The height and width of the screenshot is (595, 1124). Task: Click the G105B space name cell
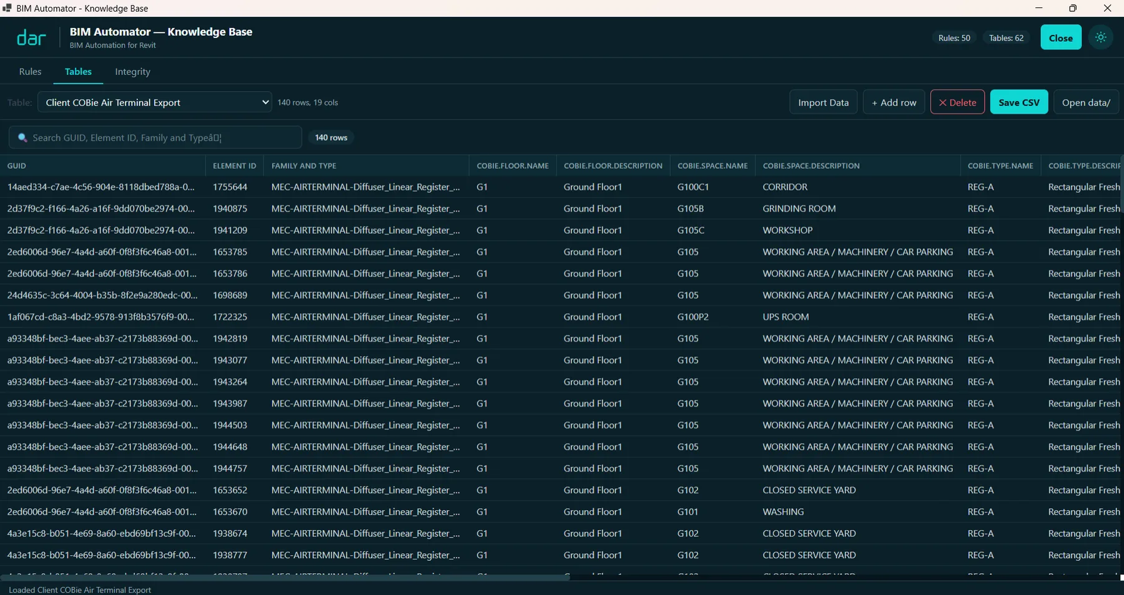(712, 209)
